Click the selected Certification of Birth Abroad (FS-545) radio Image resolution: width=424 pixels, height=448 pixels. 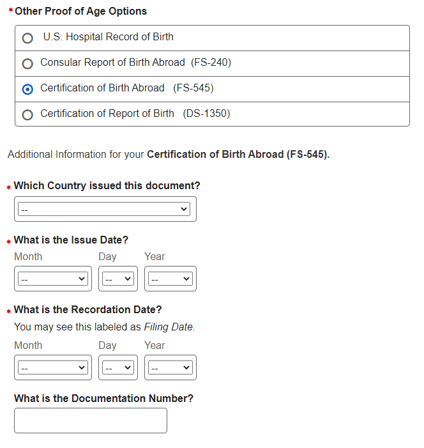coord(27,89)
